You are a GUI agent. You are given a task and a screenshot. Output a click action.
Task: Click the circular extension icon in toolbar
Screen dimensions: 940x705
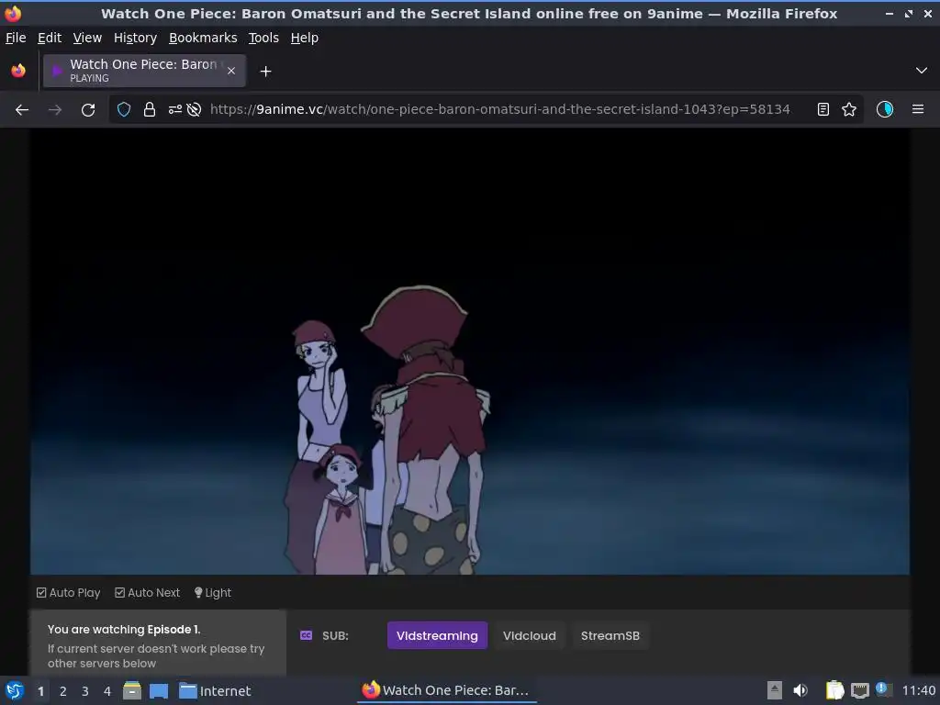[x=885, y=109]
